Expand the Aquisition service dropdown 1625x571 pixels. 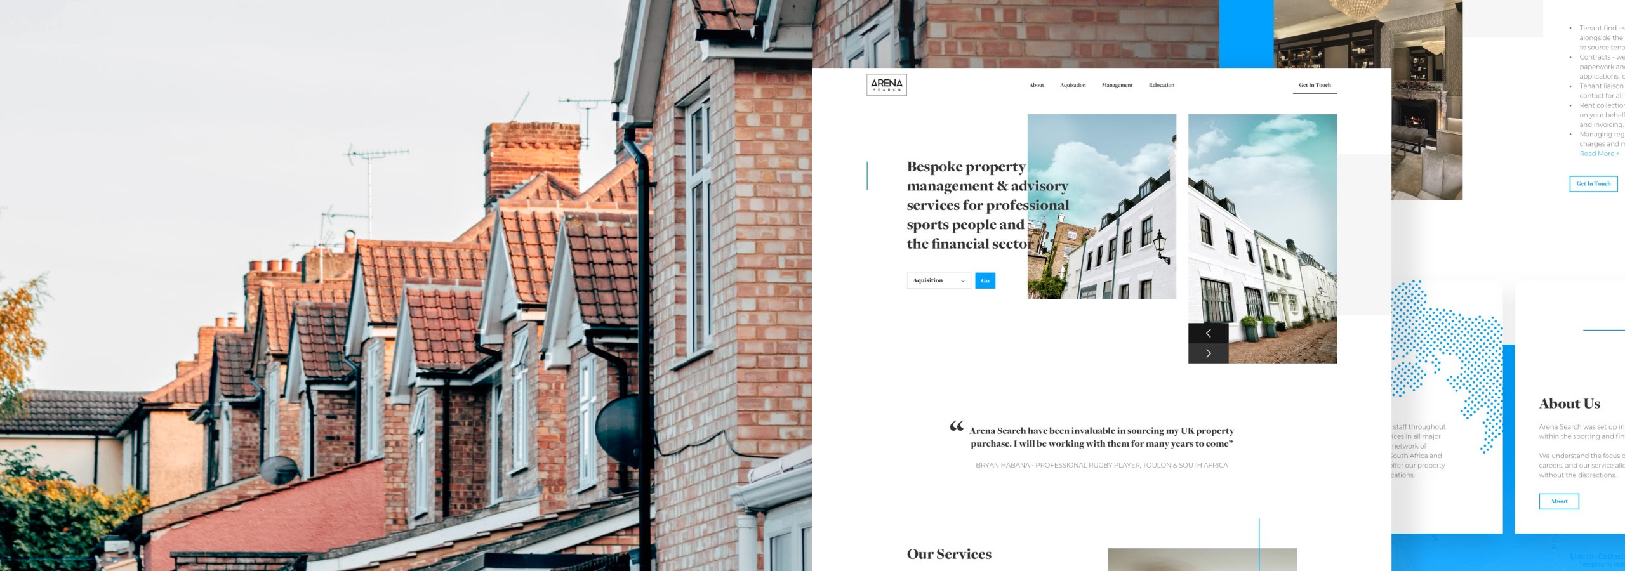point(938,280)
